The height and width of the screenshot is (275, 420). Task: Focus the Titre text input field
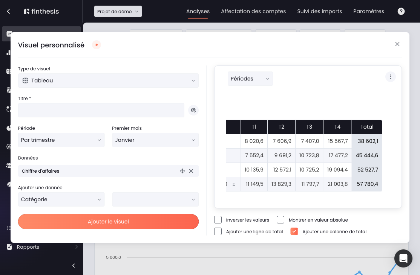[101, 110]
